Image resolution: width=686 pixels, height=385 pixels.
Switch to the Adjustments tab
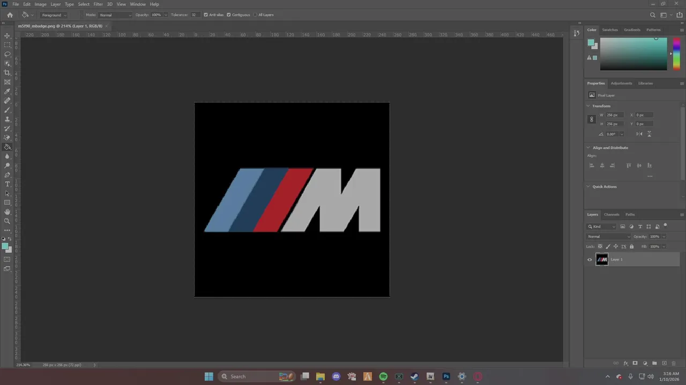click(x=622, y=83)
